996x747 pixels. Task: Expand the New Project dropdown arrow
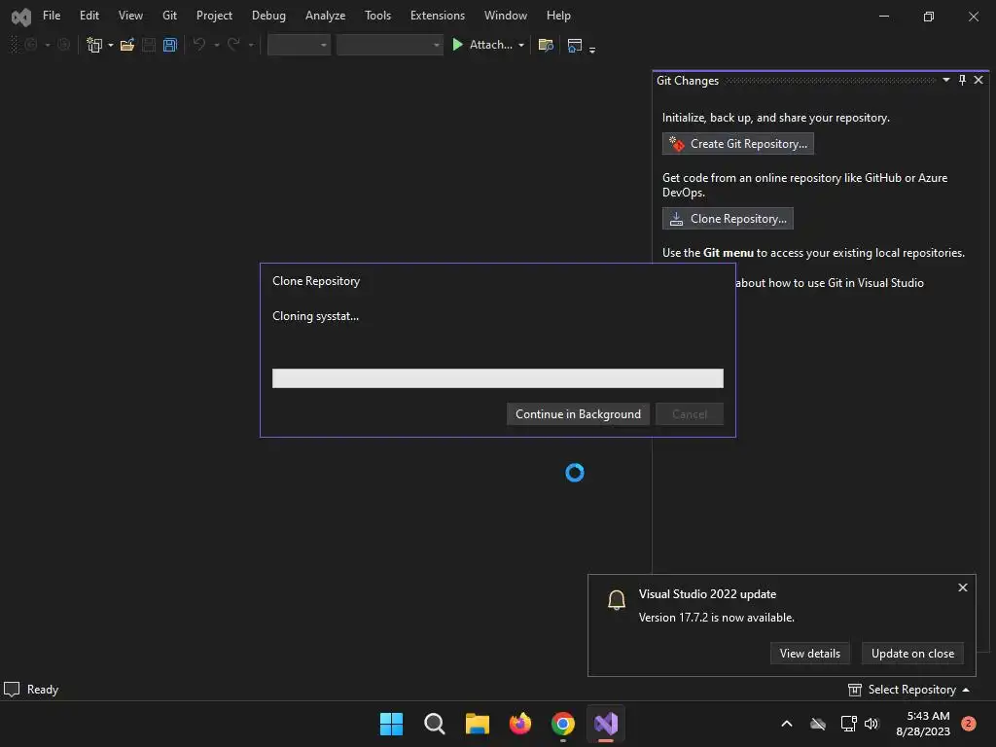pyautogui.click(x=111, y=45)
